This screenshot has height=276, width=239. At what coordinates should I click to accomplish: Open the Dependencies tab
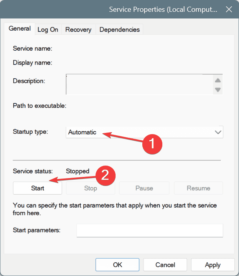pos(119,29)
